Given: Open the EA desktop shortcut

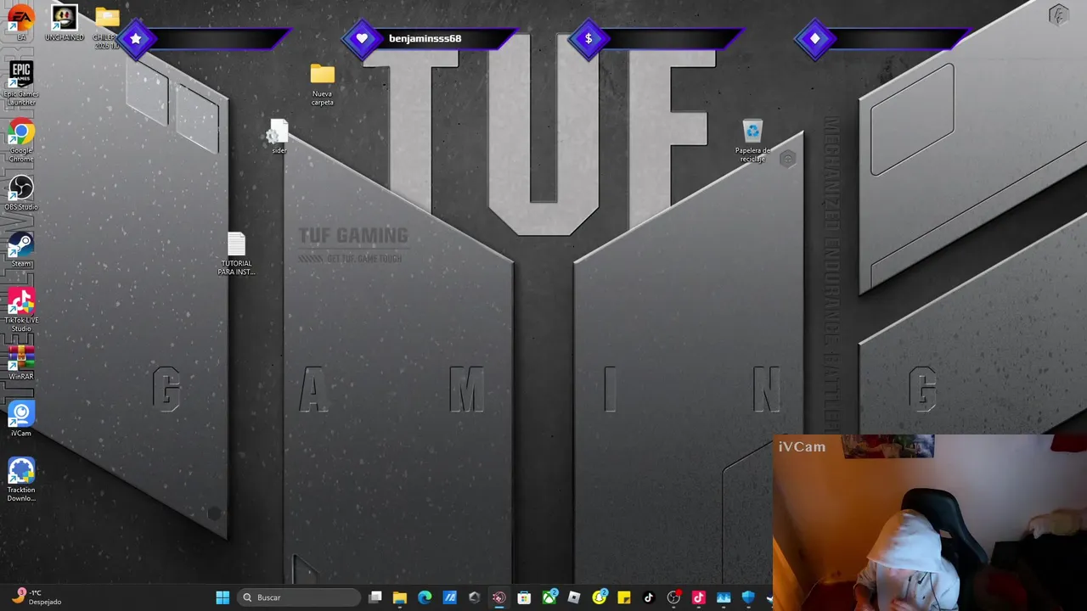Looking at the screenshot, I should 21,21.
